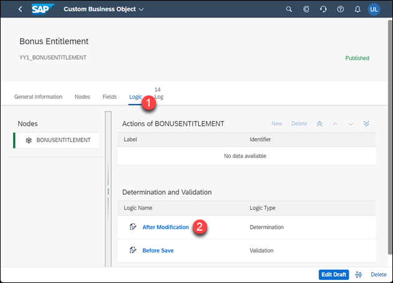
Task: Click Delete in the Actions toolbar
Action: (x=299, y=123)
